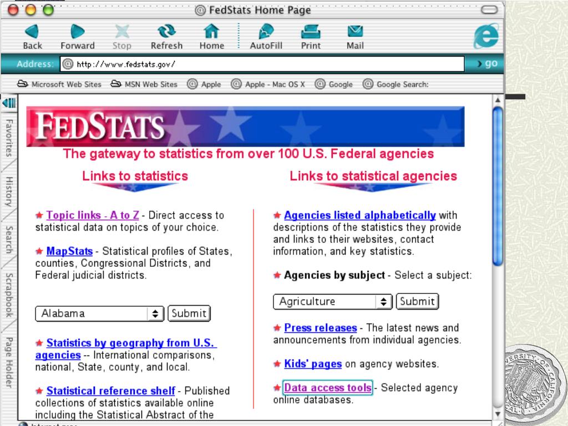This screenshot has height=426, width=568.
Task: Click the Stop icon in toolbar
Action: [x=122, y=32]
